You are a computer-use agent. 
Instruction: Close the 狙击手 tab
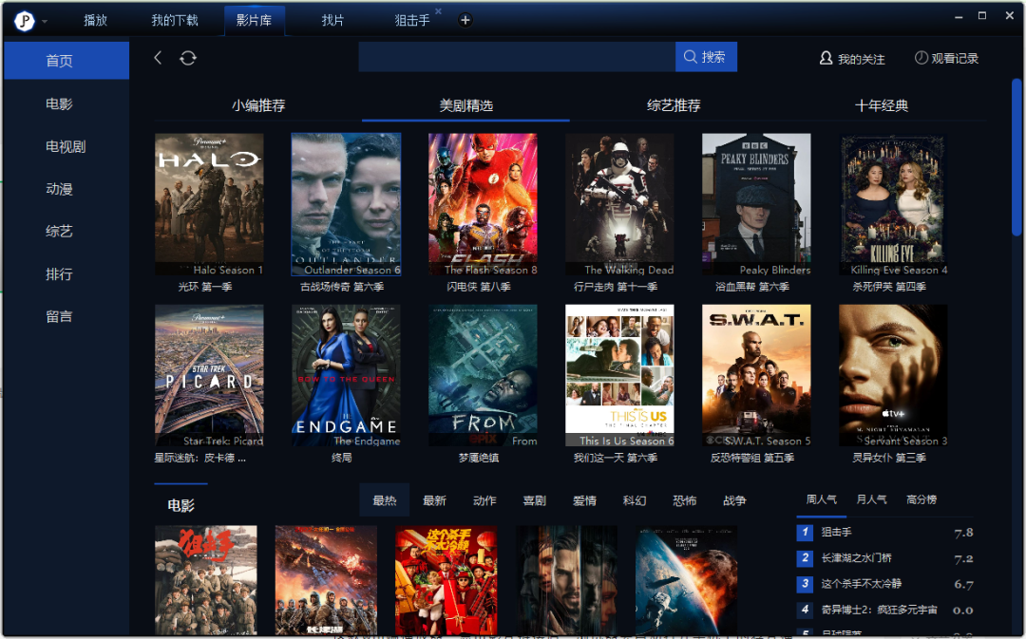(x=438, y=11)
